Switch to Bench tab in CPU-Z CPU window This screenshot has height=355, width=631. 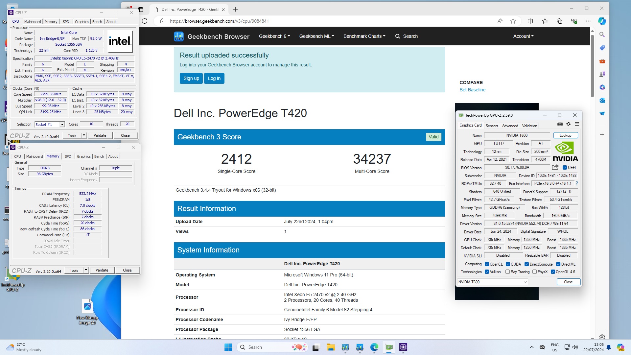(97, 22)
